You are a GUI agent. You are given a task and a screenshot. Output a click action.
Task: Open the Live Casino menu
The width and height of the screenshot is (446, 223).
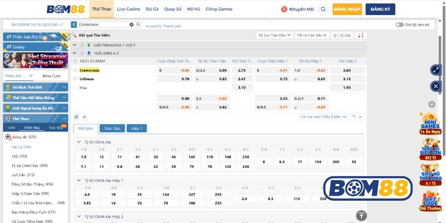[x=128, y=9]
